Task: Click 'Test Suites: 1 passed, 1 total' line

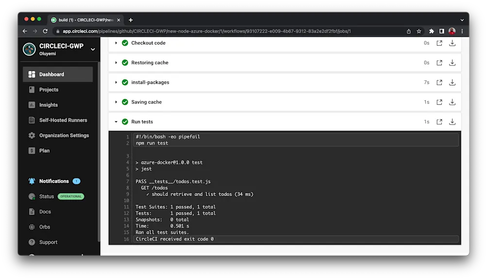Action: (175, 207)
